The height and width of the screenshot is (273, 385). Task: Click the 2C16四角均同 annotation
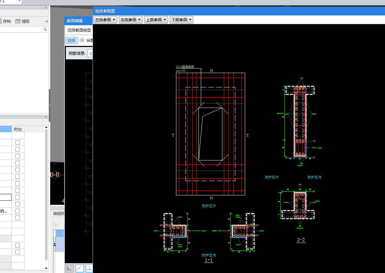185,67
